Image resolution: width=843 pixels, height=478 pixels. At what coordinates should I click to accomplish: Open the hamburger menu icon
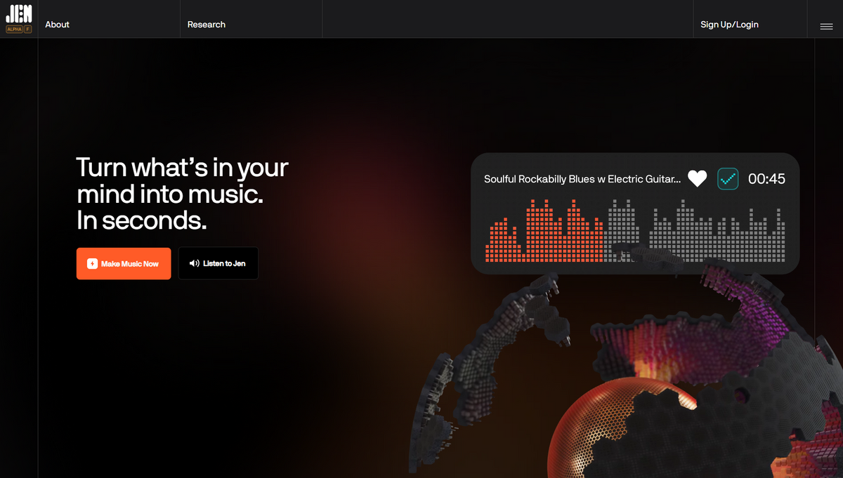click(826, 27)
